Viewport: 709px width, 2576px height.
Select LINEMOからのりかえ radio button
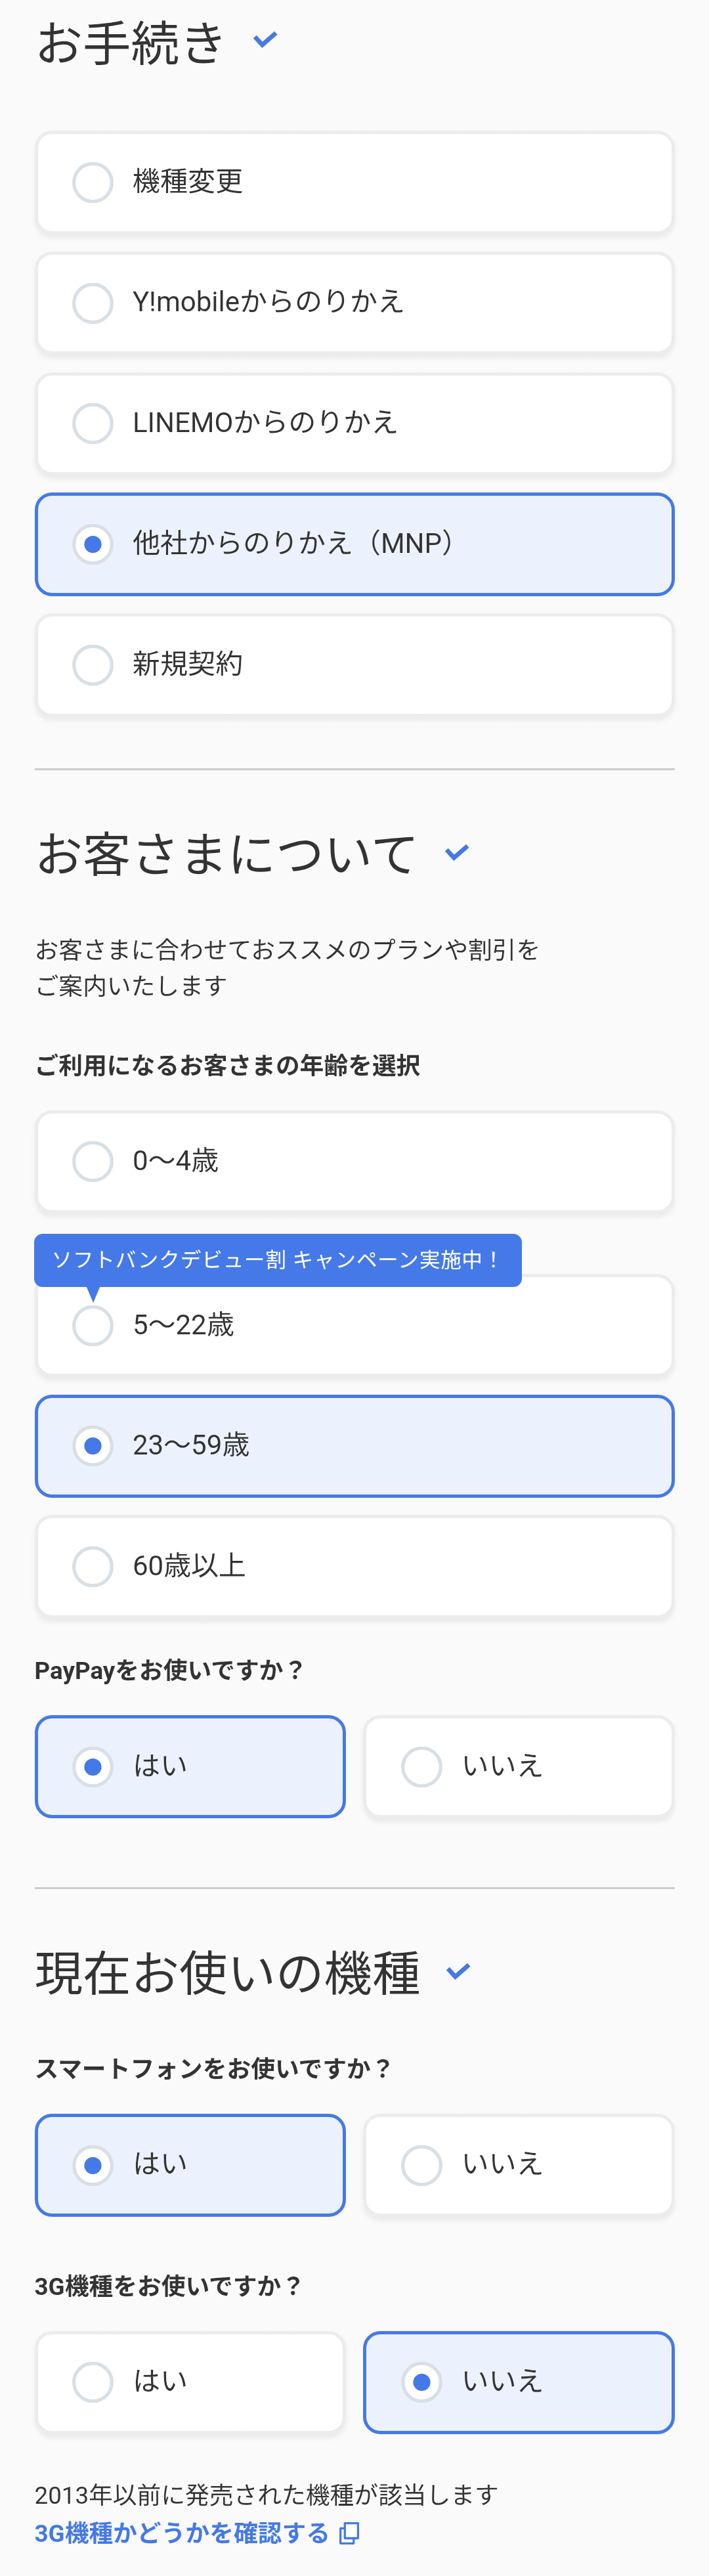coord(93,423)
